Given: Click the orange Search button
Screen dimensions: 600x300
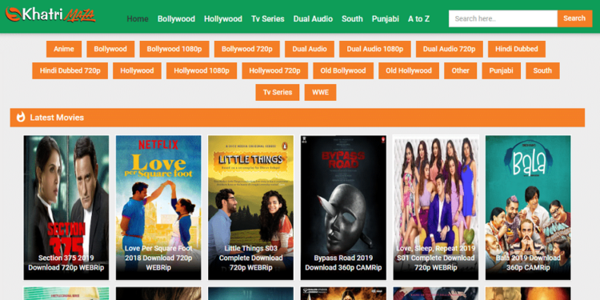Looking at the screenshot, I should pos(574,18).
